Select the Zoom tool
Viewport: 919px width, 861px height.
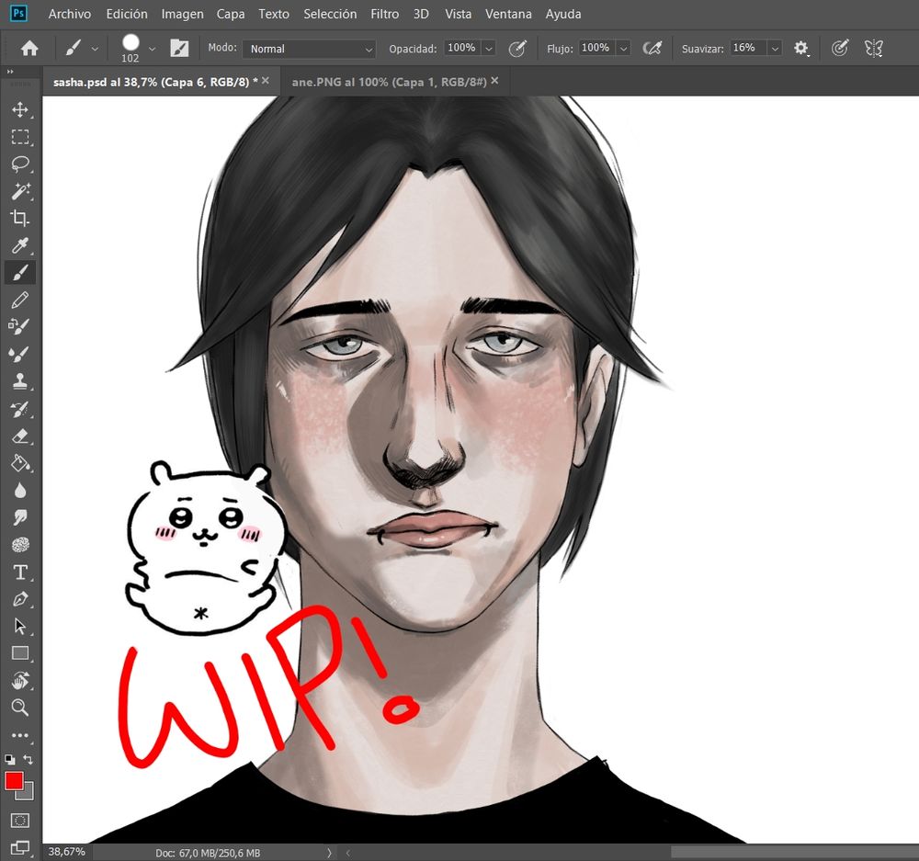point(20,708)
